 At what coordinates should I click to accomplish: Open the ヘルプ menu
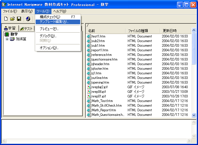pyautogui.click(x=59, y=11)
